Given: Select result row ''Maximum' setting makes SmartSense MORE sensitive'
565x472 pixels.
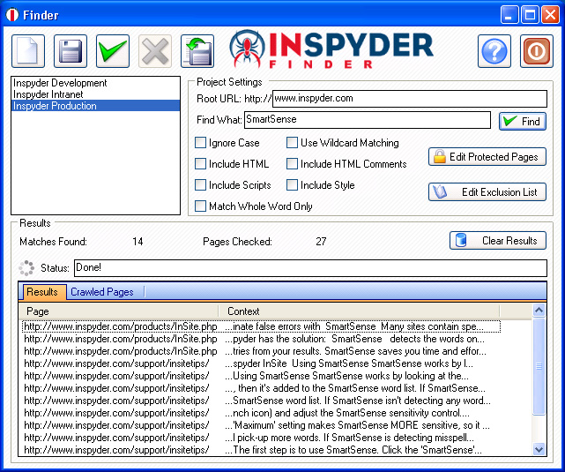Looking at the screenshot, I should pos(261,425).
